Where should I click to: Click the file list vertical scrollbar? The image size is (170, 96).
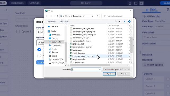(131, 45)
